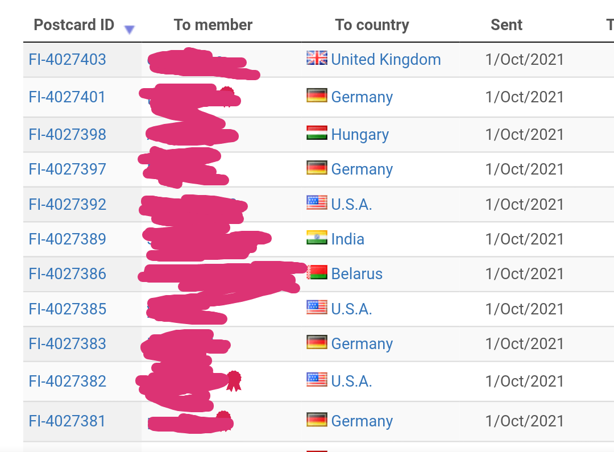Open the United Kingdom country link
This screenshot has height=452, width=614.
tap(386, 60)
